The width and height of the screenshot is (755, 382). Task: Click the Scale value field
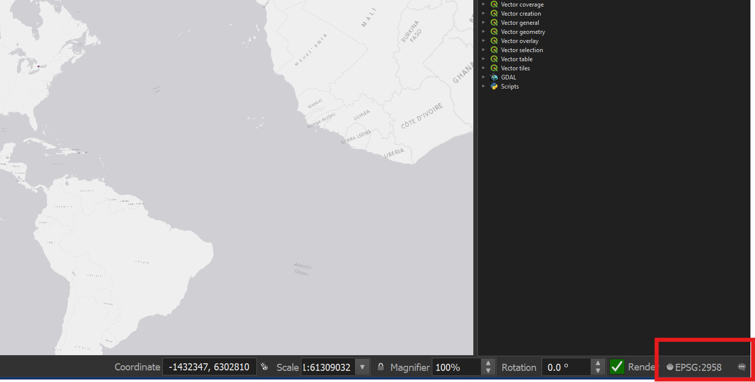pos(328,367)
